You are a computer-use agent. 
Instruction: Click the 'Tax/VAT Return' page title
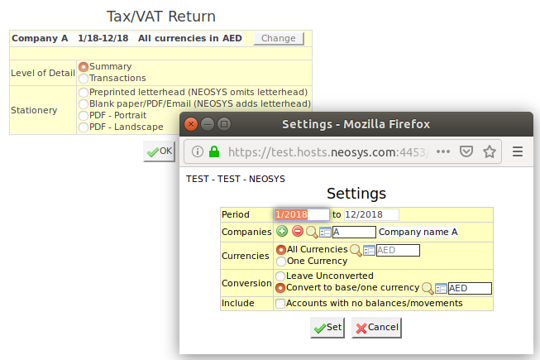point(160,17)
